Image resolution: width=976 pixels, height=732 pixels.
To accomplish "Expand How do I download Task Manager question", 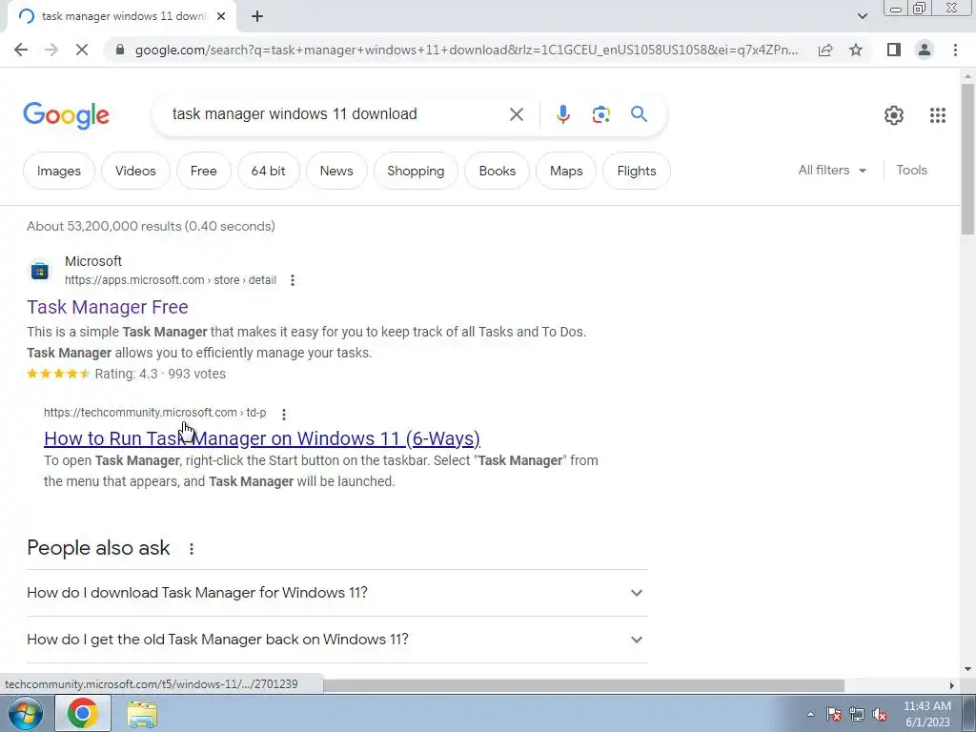I will pos(336,593).
